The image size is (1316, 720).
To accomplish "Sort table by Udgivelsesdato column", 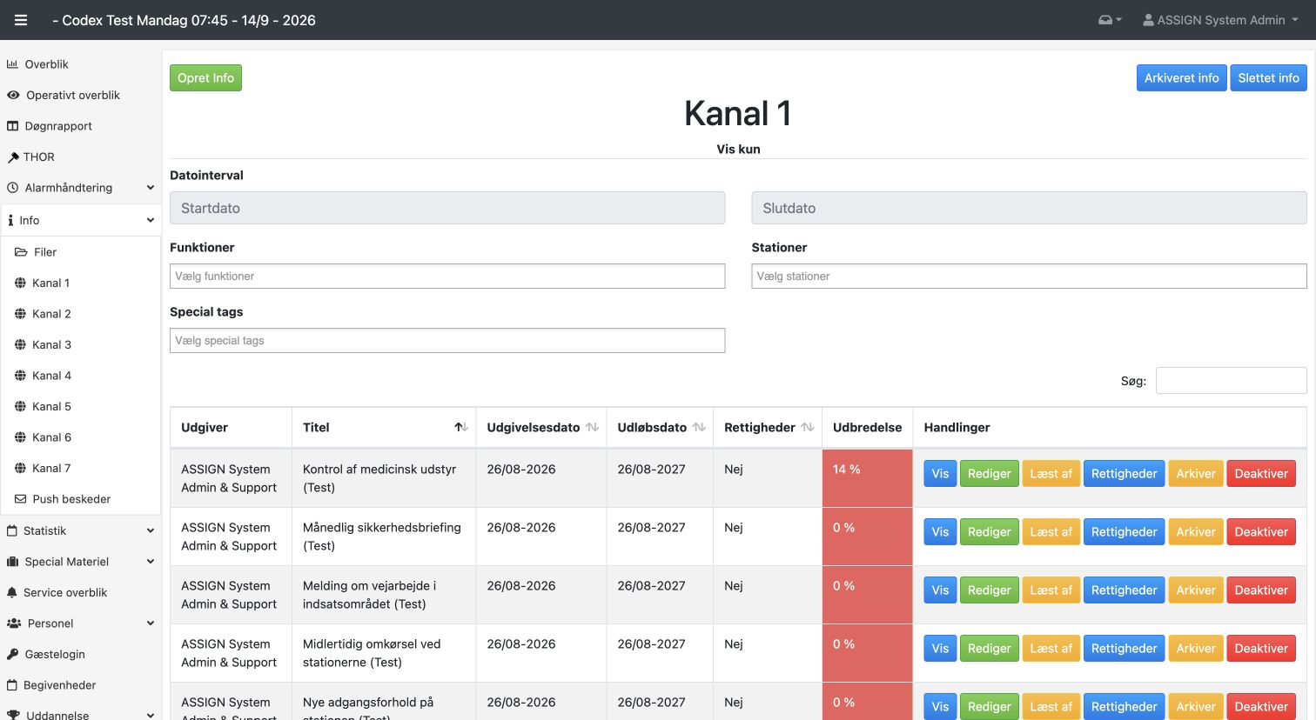I will (x=541, y=428).
